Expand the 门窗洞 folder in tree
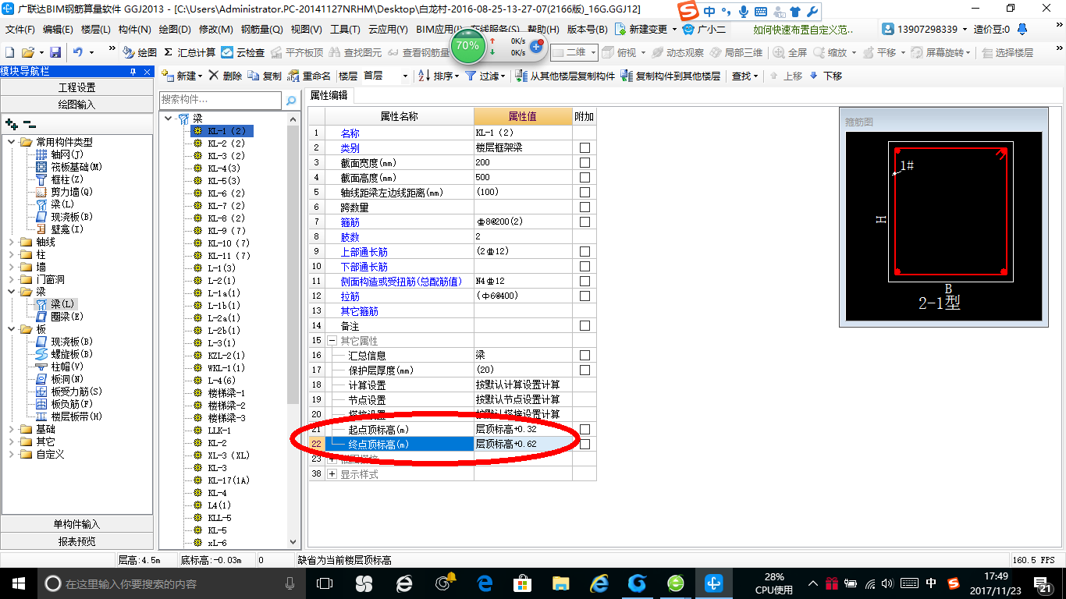This screenshot has width=1066, height=599. (12, 279)
